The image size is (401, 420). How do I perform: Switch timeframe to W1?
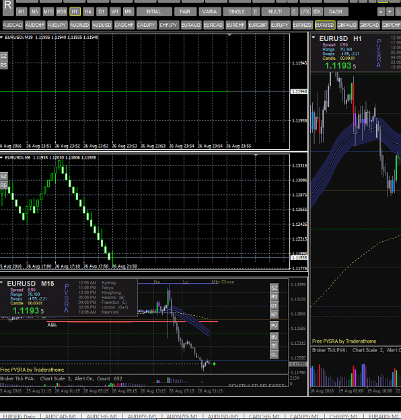(x=115, y=12)
